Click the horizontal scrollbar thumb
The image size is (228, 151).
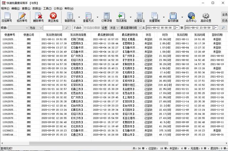point(99,143)
